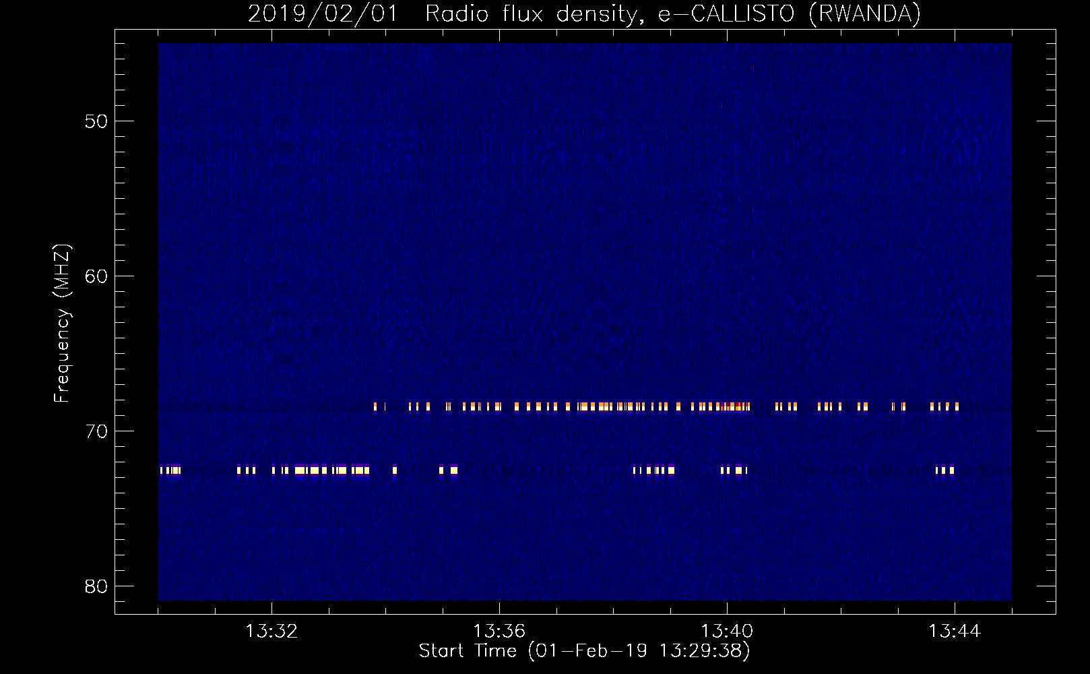1090x674 pixels.
Task: Click the 70 MHz tick label
Action: pos(96,431)
